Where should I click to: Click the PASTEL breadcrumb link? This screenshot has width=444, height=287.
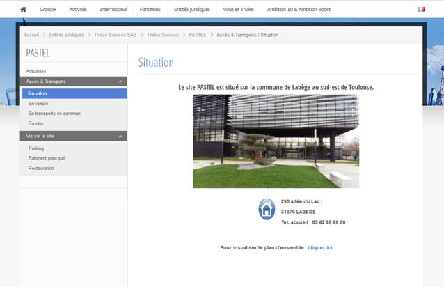tap(197, 34)
